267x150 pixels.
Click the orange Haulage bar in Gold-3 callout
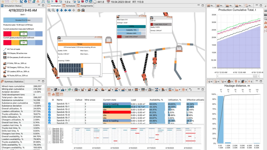[x=80, y=44]
